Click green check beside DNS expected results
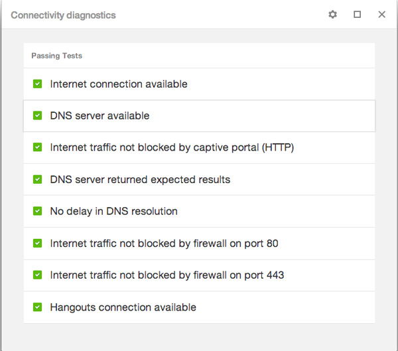 tap(38, 180)
